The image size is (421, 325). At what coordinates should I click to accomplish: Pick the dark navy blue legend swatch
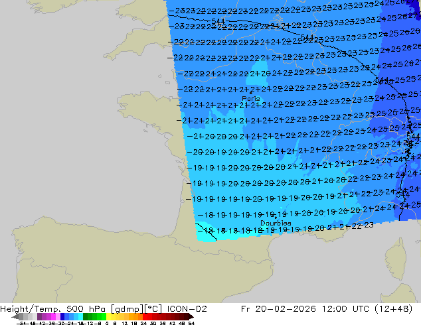pos(62,317)
